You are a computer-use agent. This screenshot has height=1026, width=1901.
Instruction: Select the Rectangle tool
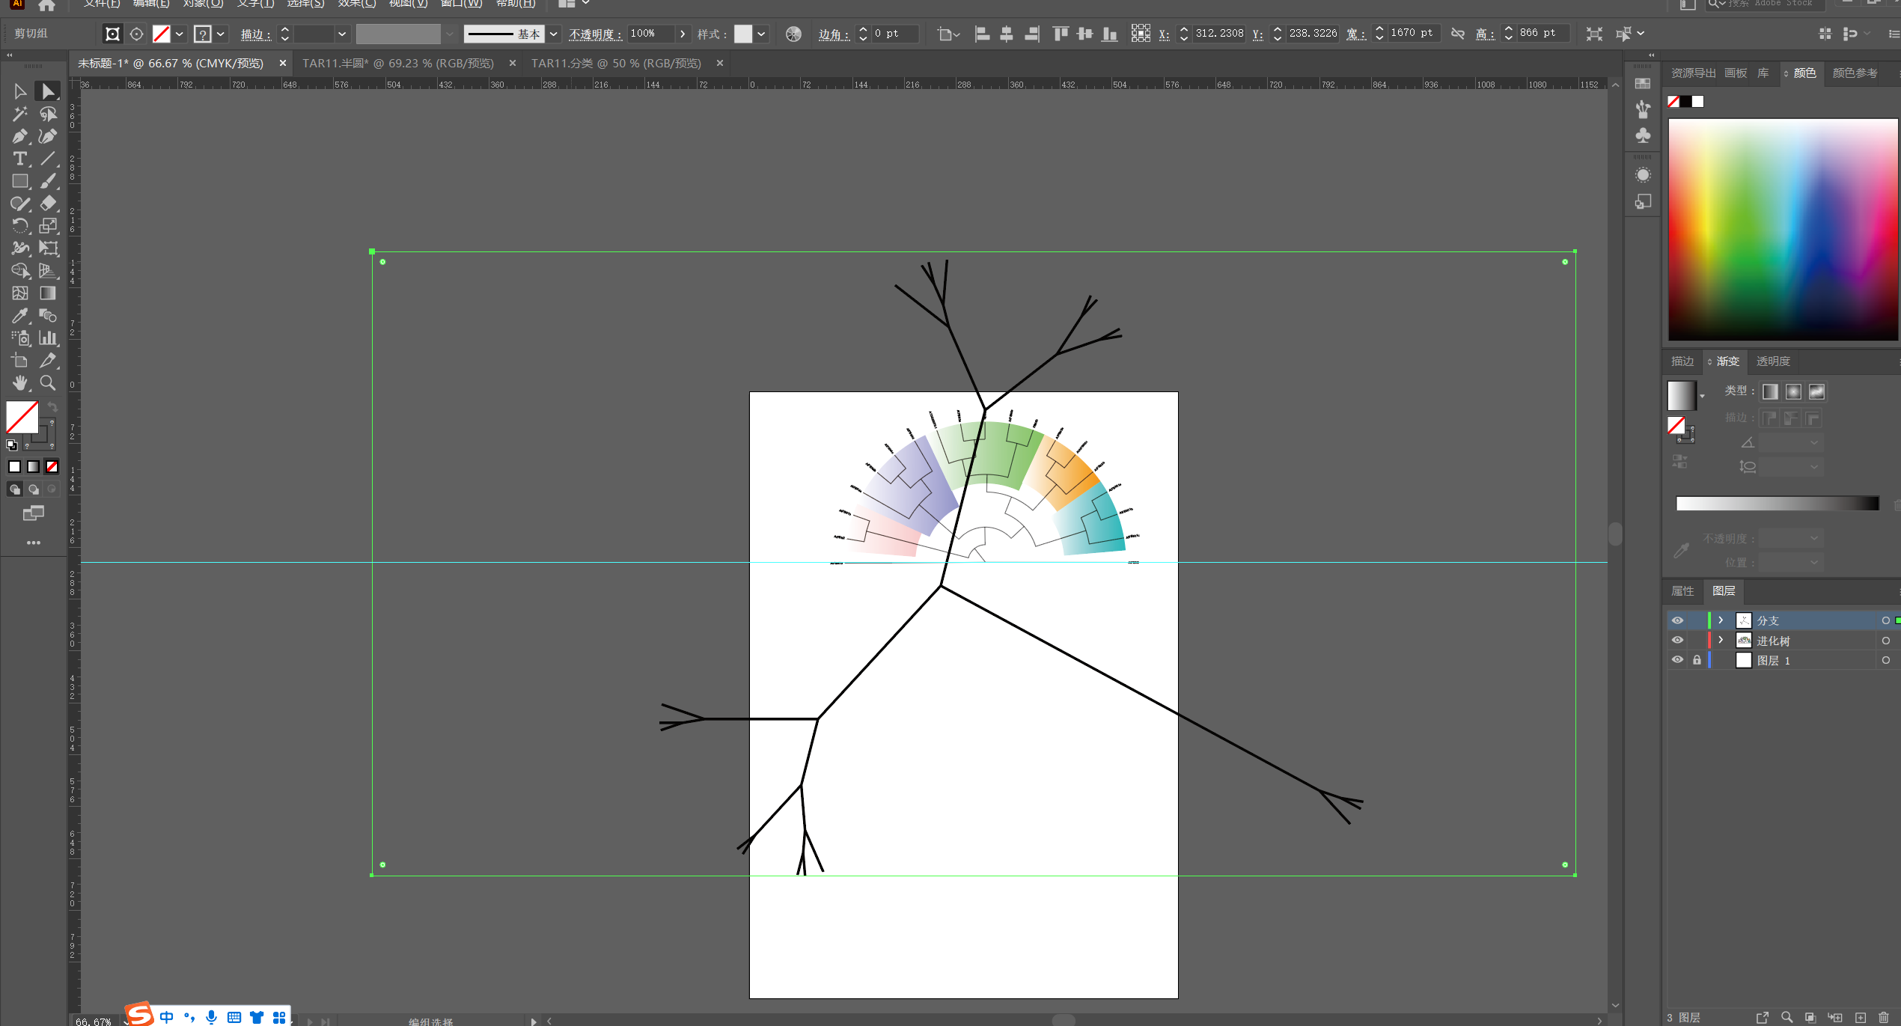[x=19, y=181]
